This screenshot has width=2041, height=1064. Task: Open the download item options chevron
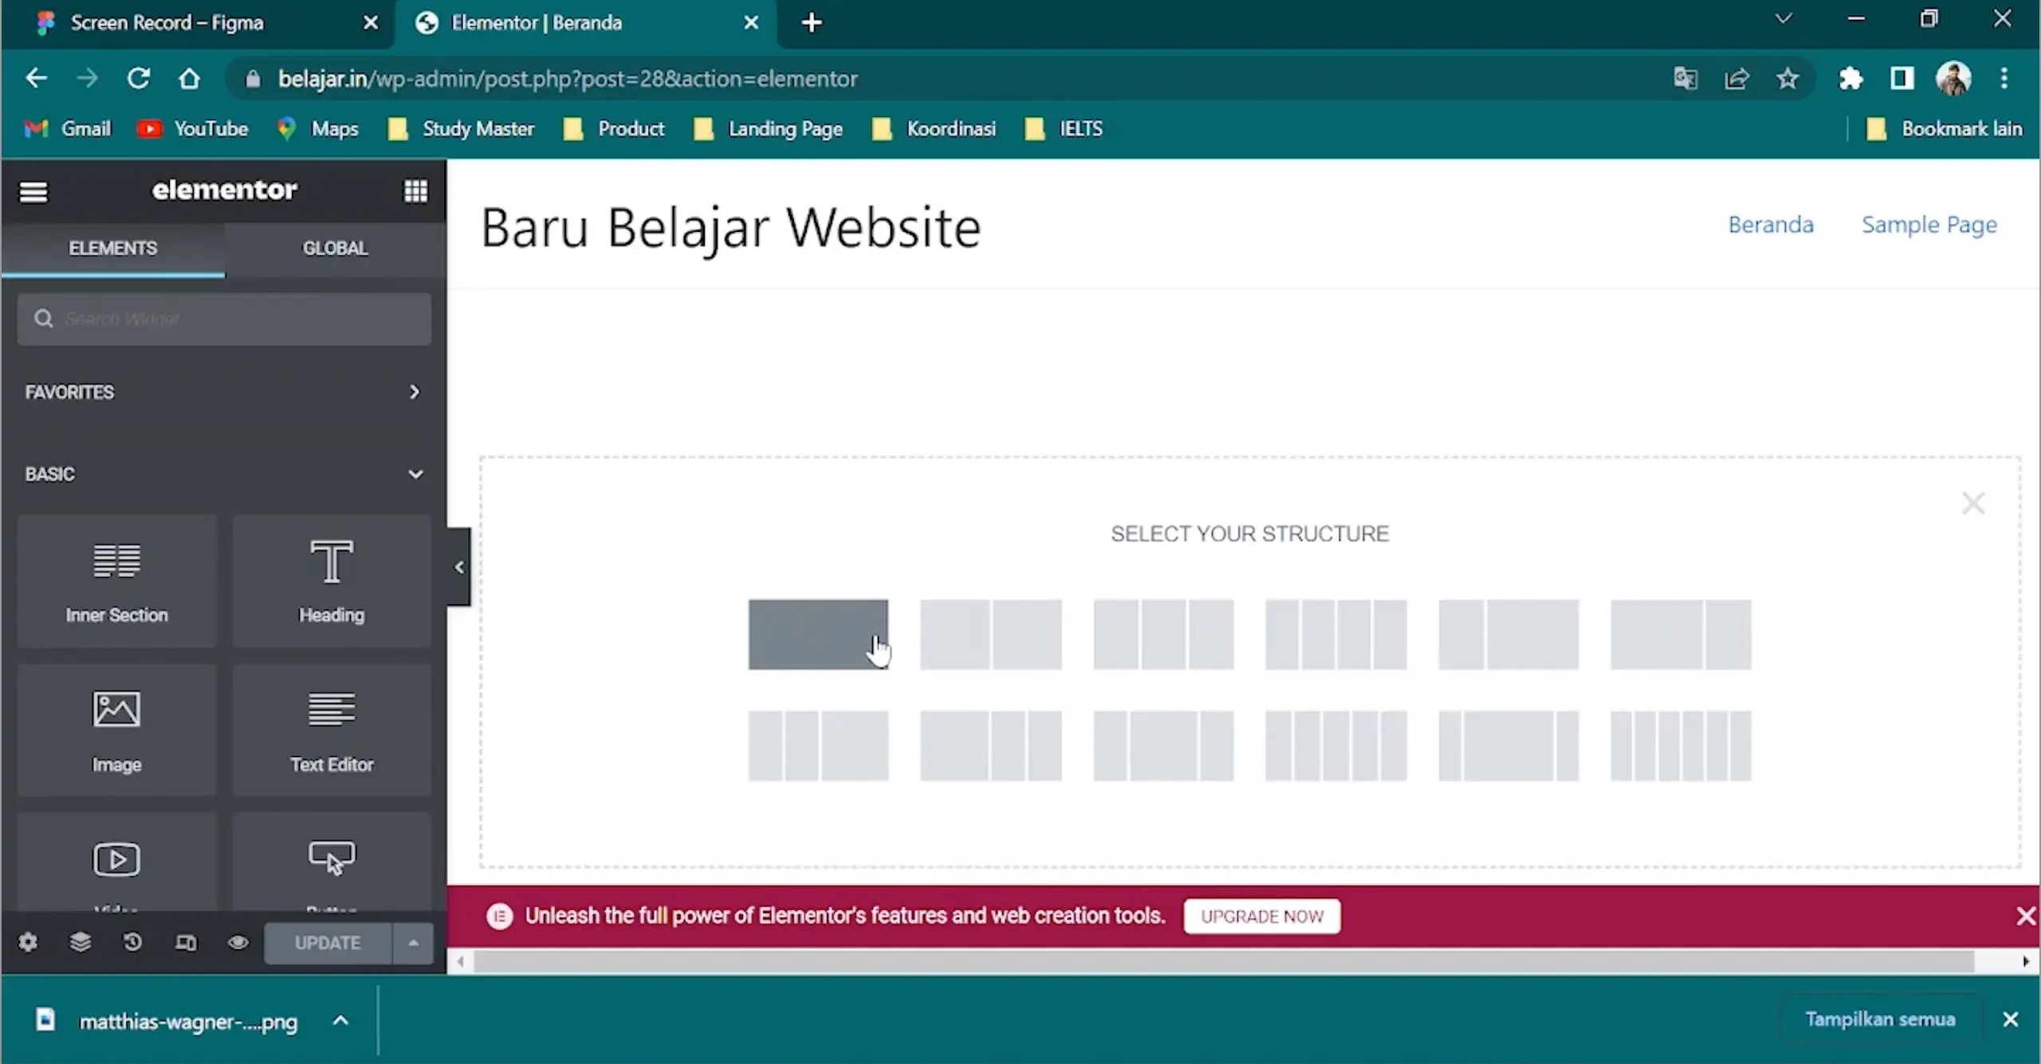point(340,1021)
